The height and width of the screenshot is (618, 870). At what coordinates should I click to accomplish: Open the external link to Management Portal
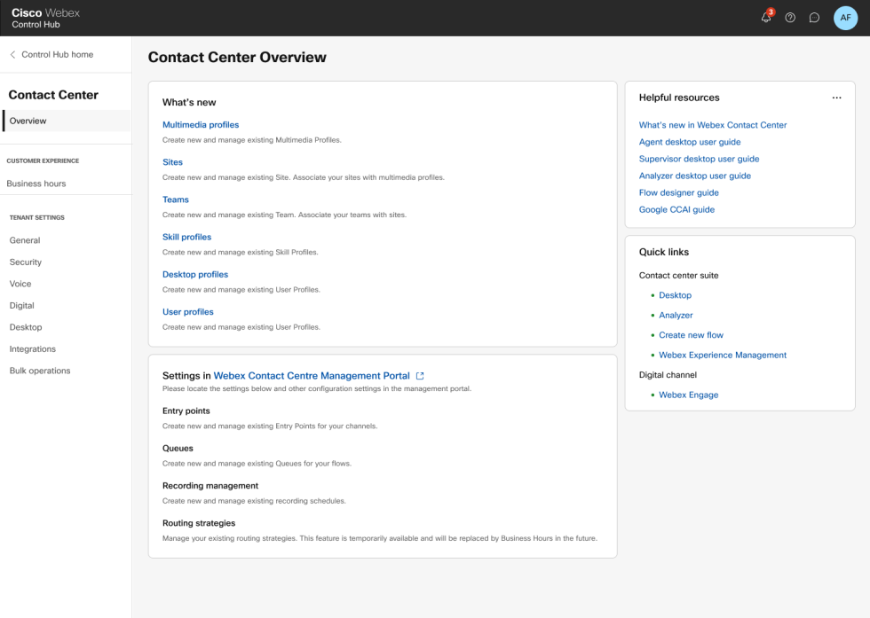tap(418, 375)
